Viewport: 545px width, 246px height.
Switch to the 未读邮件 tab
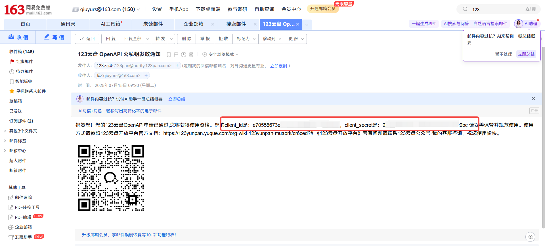point(153,24)
